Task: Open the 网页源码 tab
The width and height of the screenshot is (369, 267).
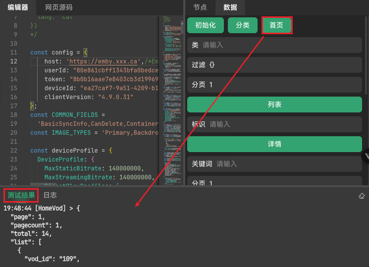Action: 58,7
